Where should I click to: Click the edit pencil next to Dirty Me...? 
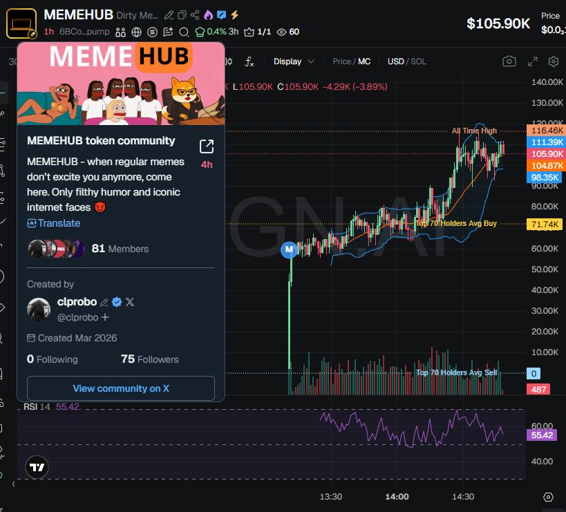click(169, 15)
